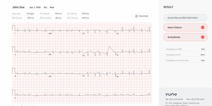
Task: Click the QTc interval value 446 ms
Action: [85, 18]
